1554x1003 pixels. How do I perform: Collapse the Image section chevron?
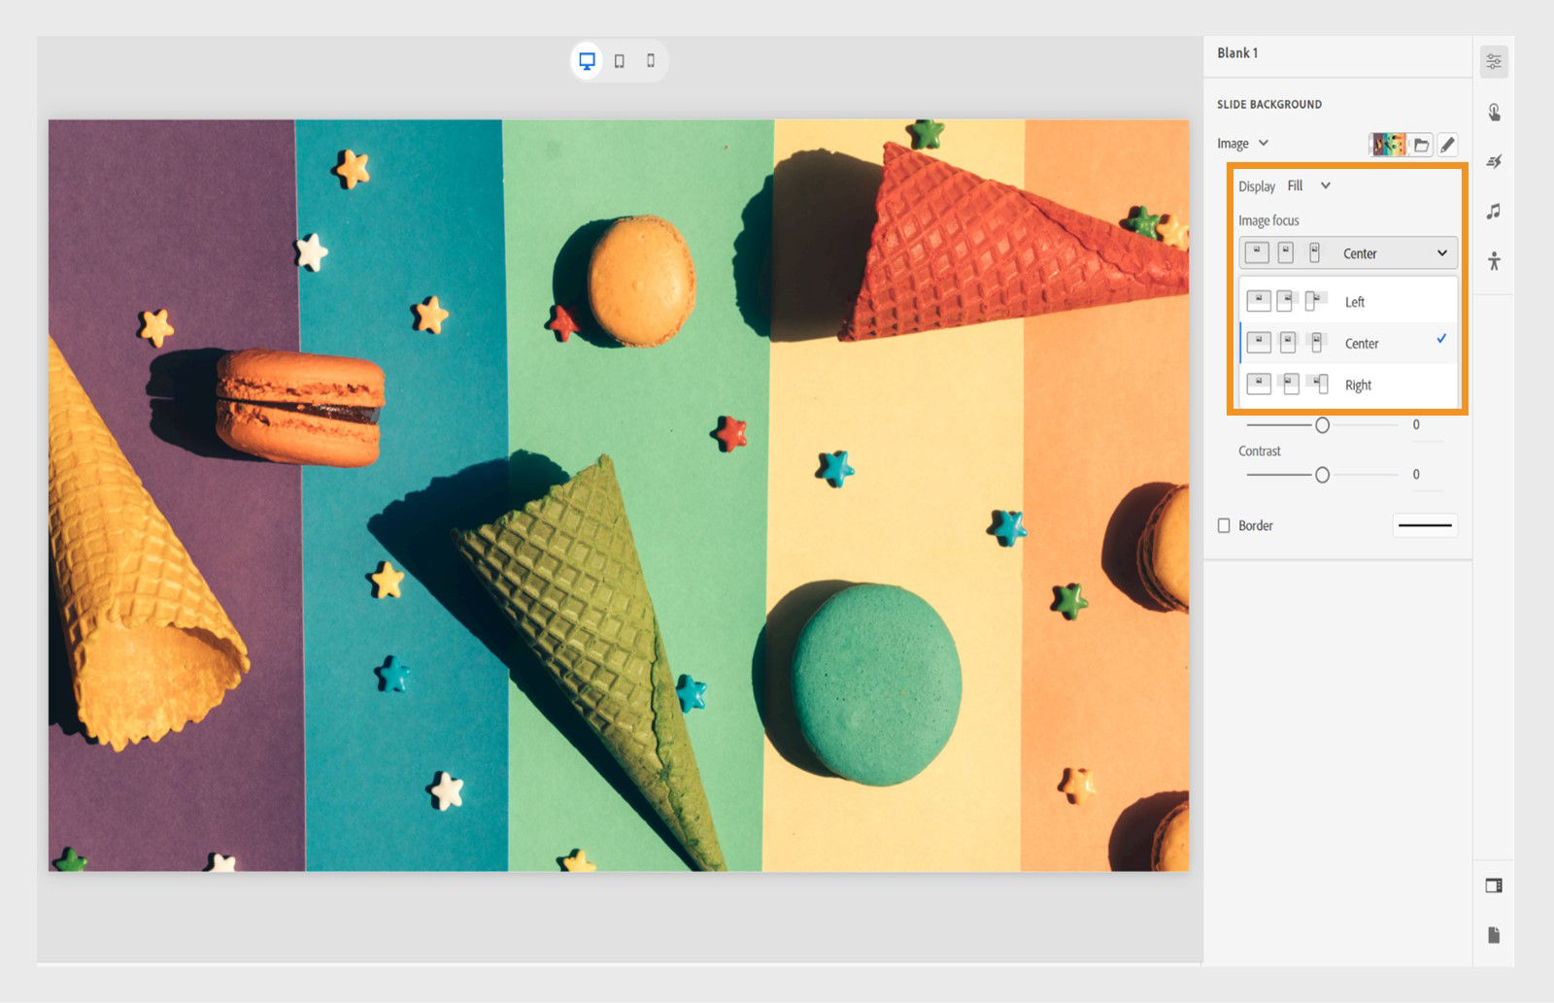click(1266, 143)
